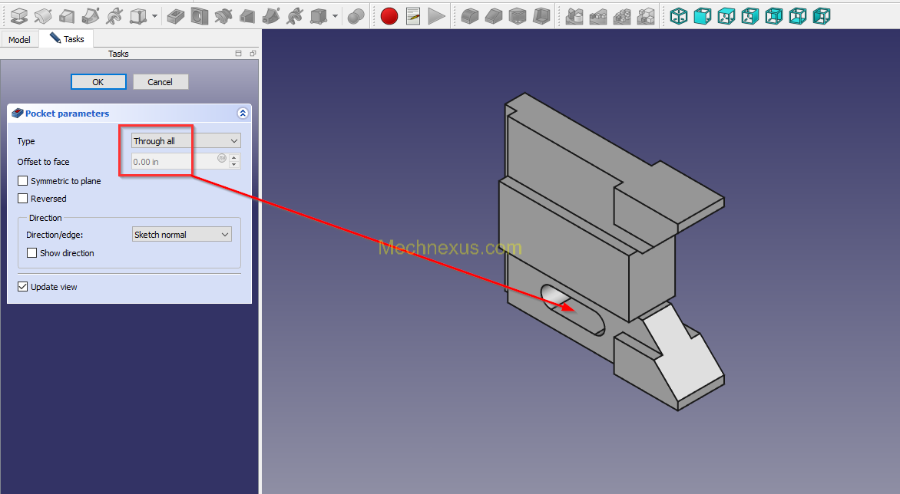Choose the Subtractive loft tool

point(247,16)
